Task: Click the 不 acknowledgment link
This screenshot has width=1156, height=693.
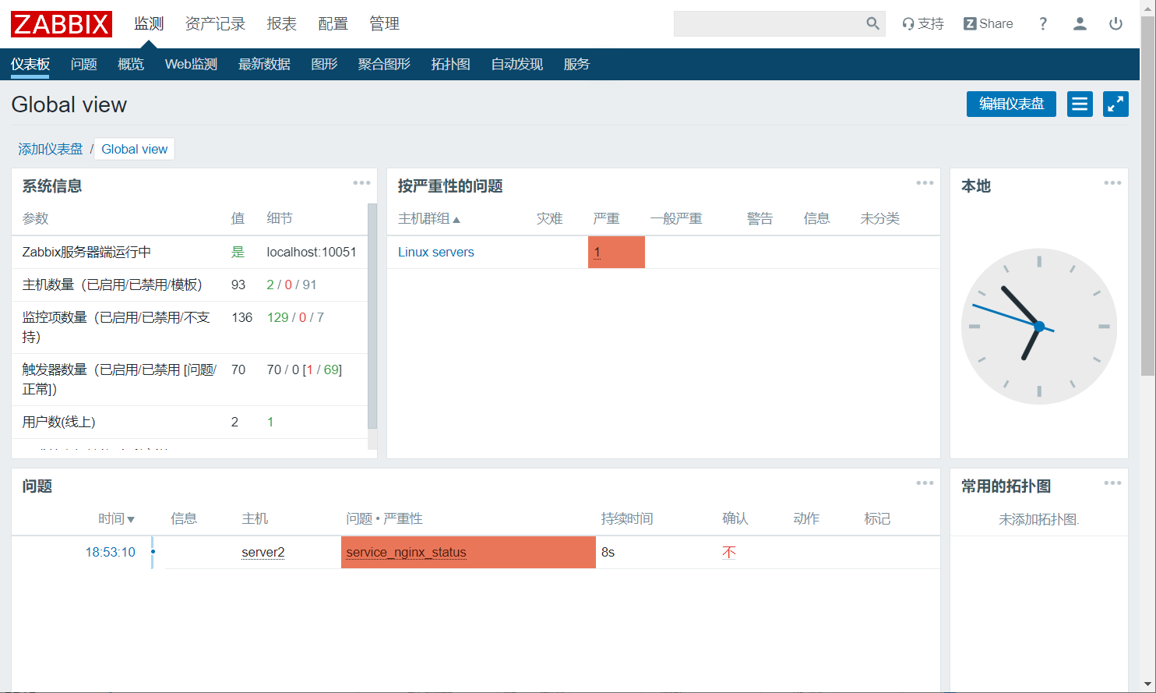Action: tap(728, 552)
